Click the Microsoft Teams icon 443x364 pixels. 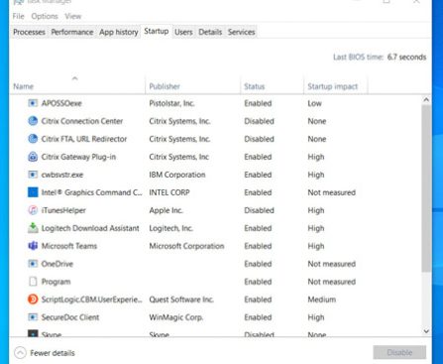pyautogui.click(x=33, y=246)
